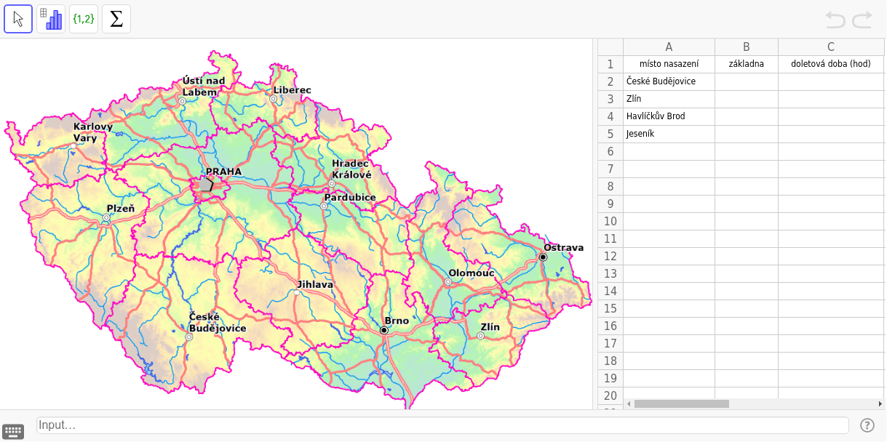Select row 6 header
The width and height of the screenshot is (887, 442).
click(610, 151)
